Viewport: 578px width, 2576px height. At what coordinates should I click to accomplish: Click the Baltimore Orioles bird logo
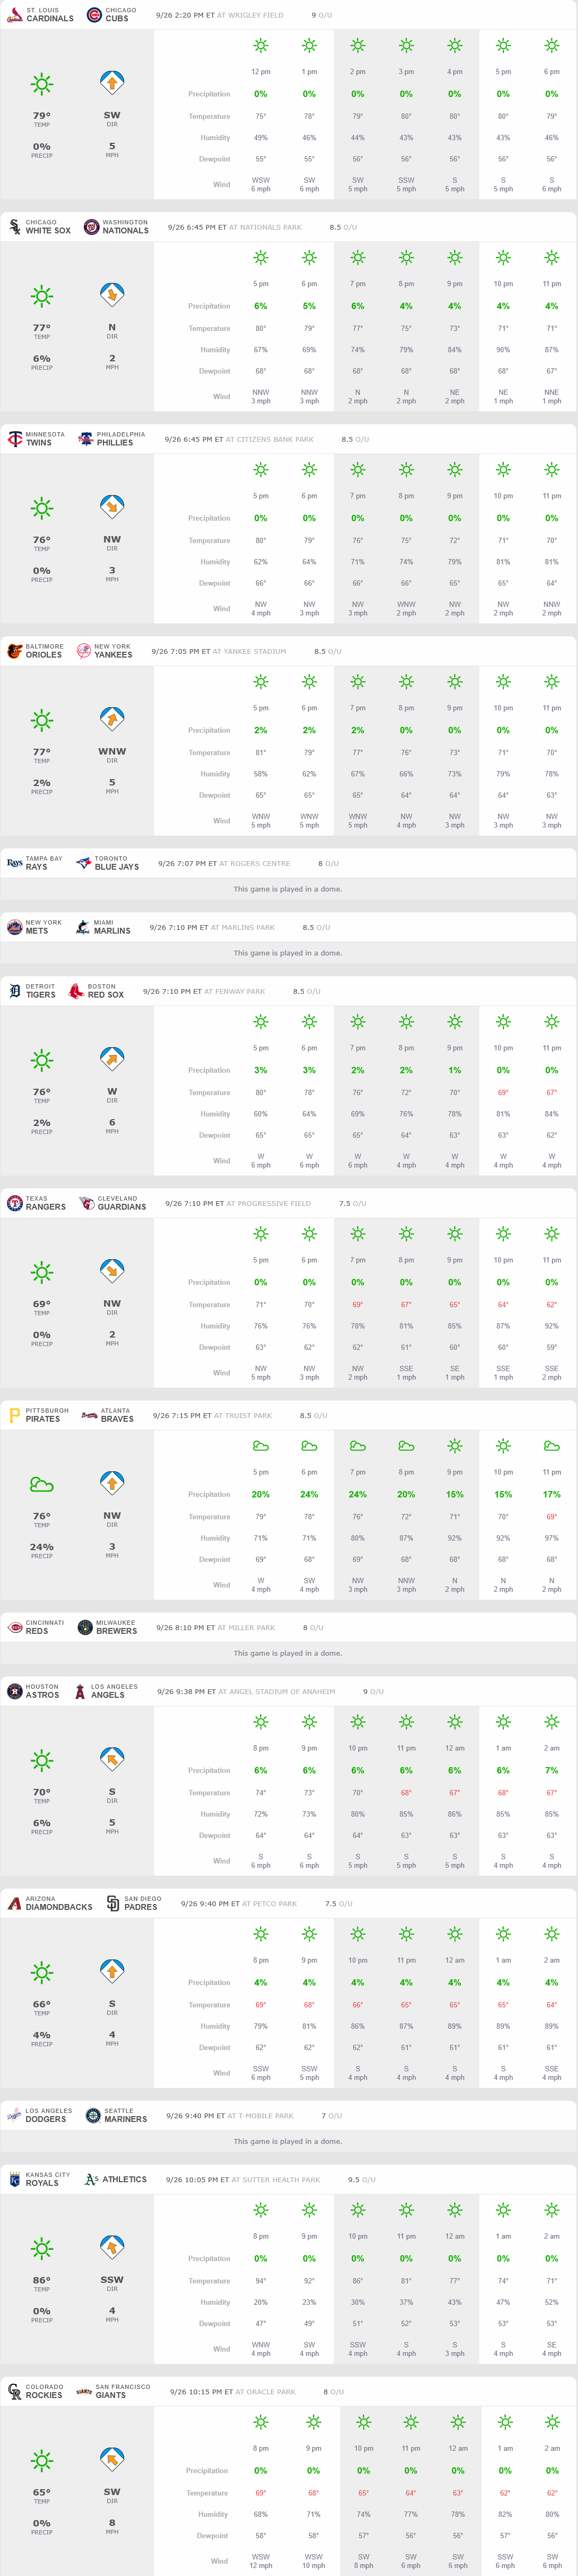[14, 651]
